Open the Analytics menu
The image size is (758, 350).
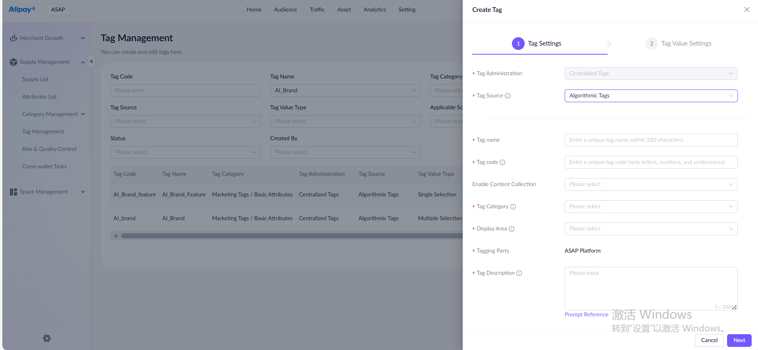coord(374,10)
